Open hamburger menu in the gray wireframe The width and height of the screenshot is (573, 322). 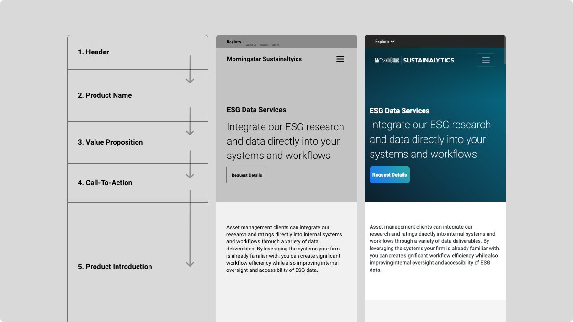(340, 59)
